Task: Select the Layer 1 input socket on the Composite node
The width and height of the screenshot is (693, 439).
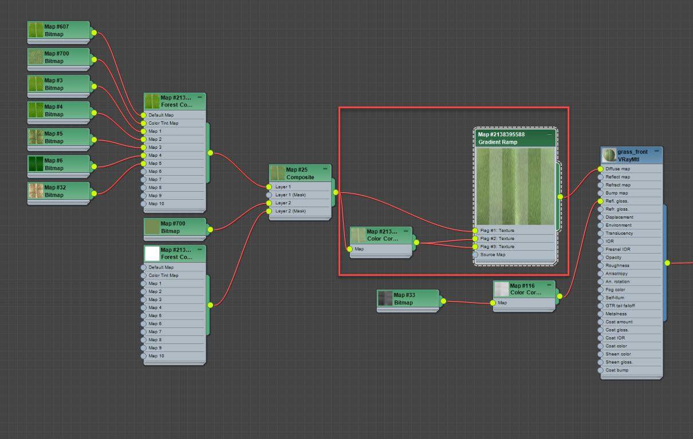Action: [267, 187]
